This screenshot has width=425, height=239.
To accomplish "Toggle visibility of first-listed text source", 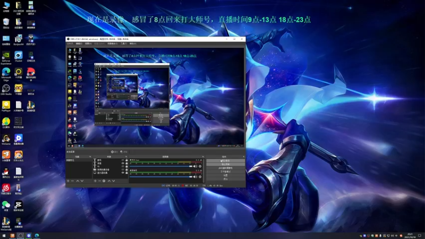I will click(123, 160).
